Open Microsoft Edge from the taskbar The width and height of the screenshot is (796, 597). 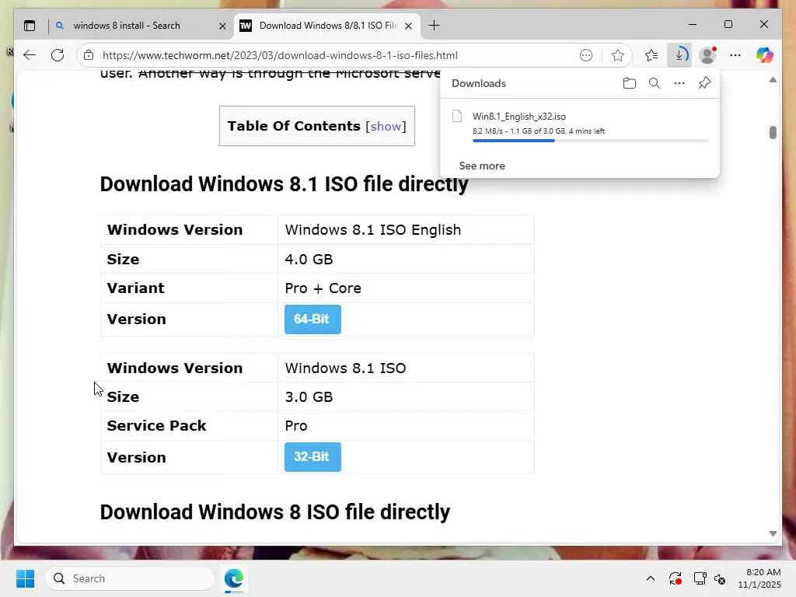pos(233,578)
